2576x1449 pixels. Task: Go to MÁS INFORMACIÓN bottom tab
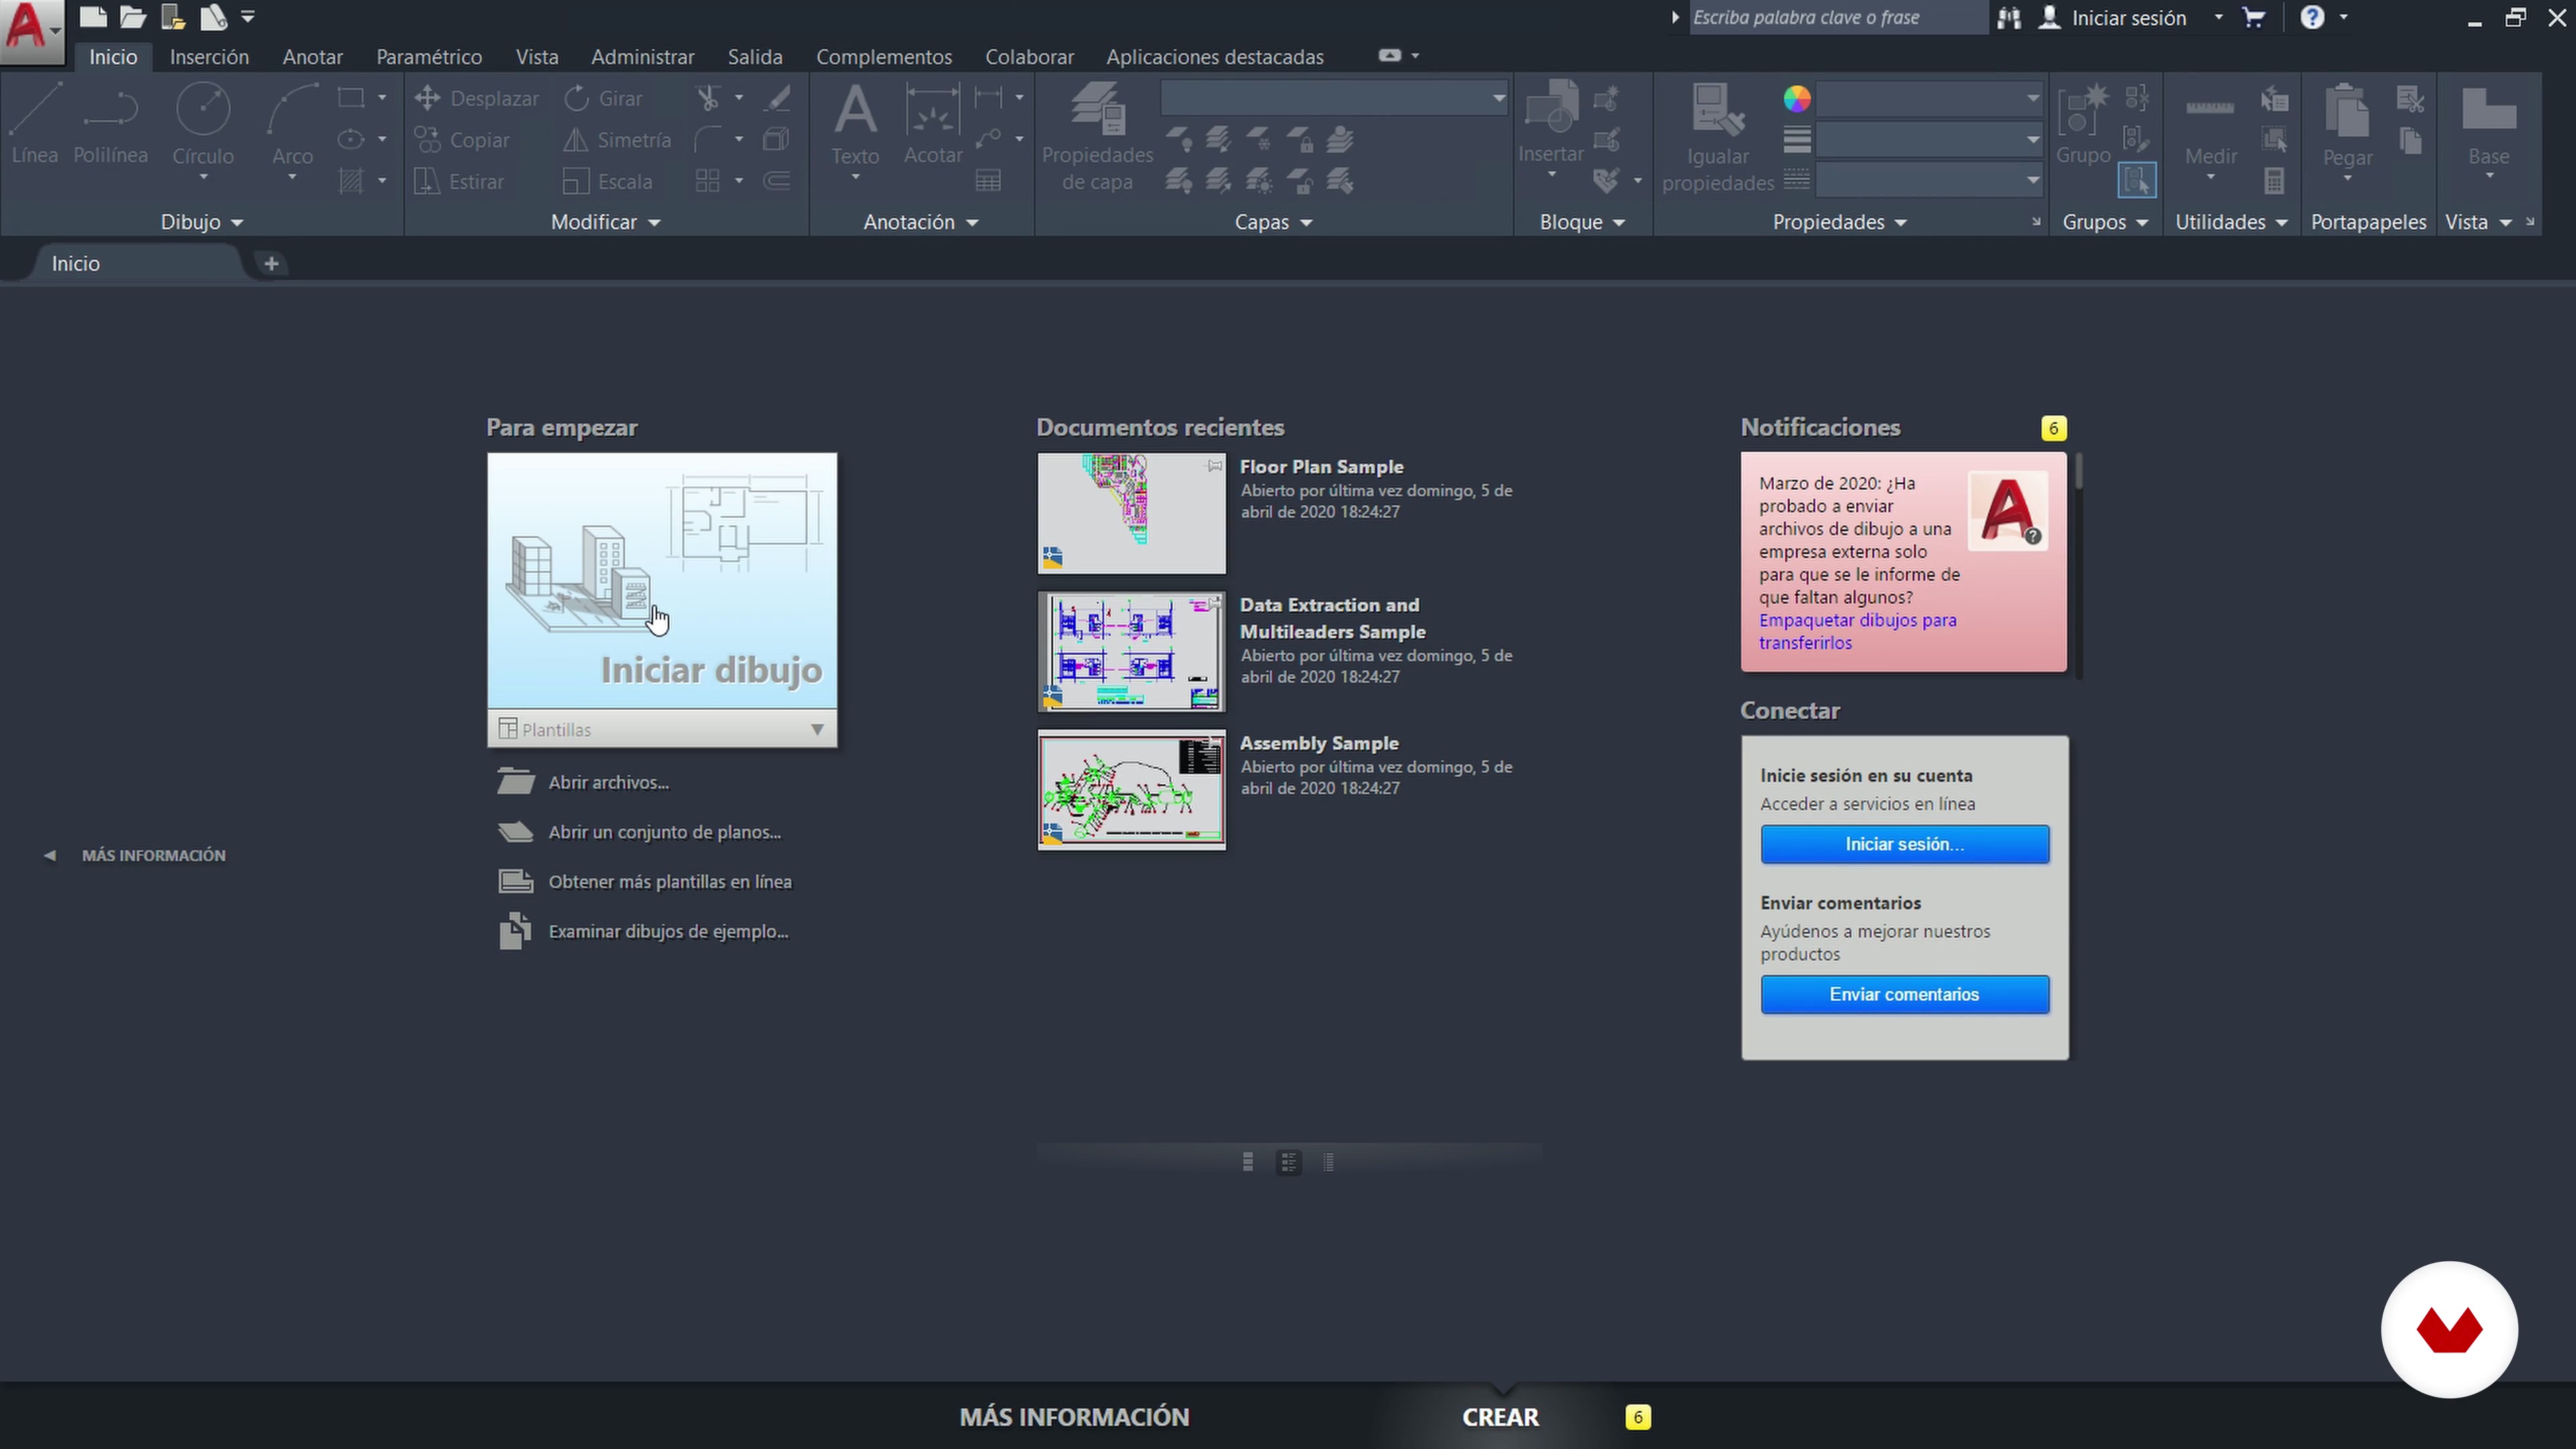click(1074, 1417)
